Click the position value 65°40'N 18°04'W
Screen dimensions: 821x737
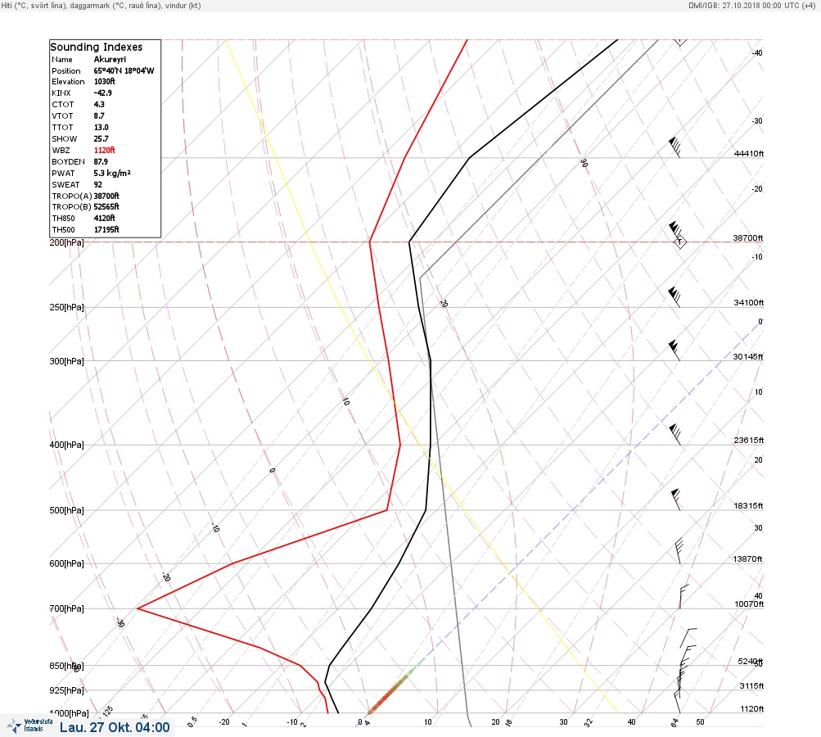tap(124, 70)
